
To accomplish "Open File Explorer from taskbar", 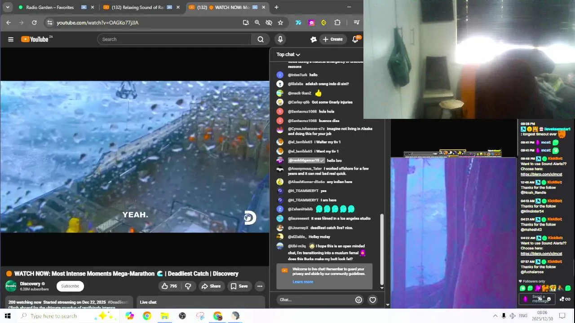I will coord(164,316).
